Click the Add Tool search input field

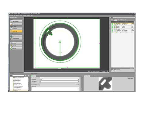[x=18, y=76]
